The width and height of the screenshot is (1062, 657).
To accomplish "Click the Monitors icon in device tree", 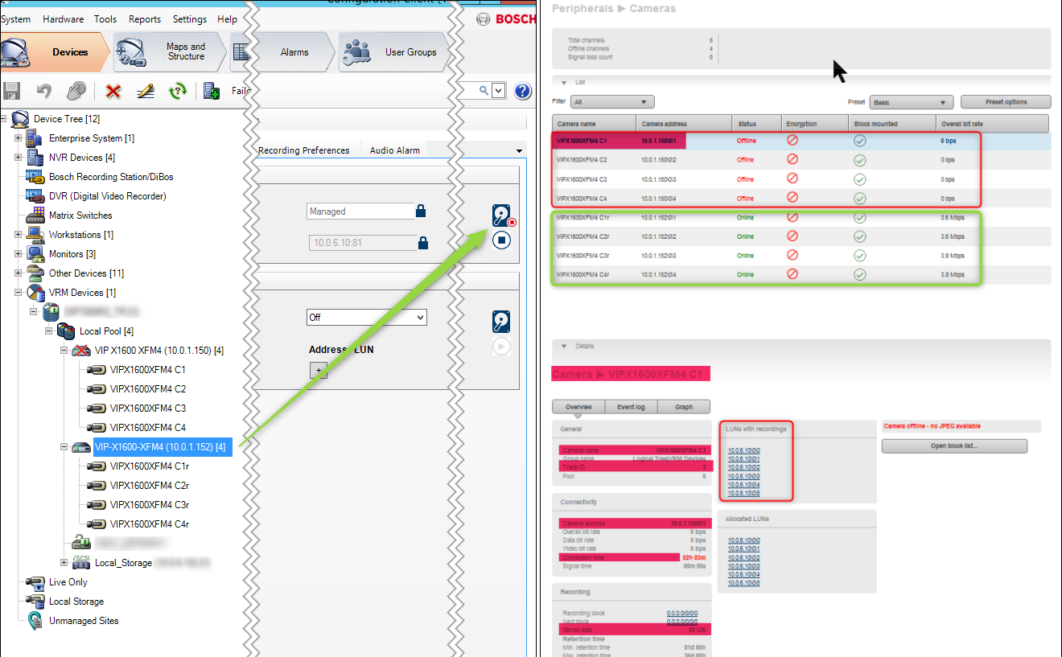I will 35,253.
